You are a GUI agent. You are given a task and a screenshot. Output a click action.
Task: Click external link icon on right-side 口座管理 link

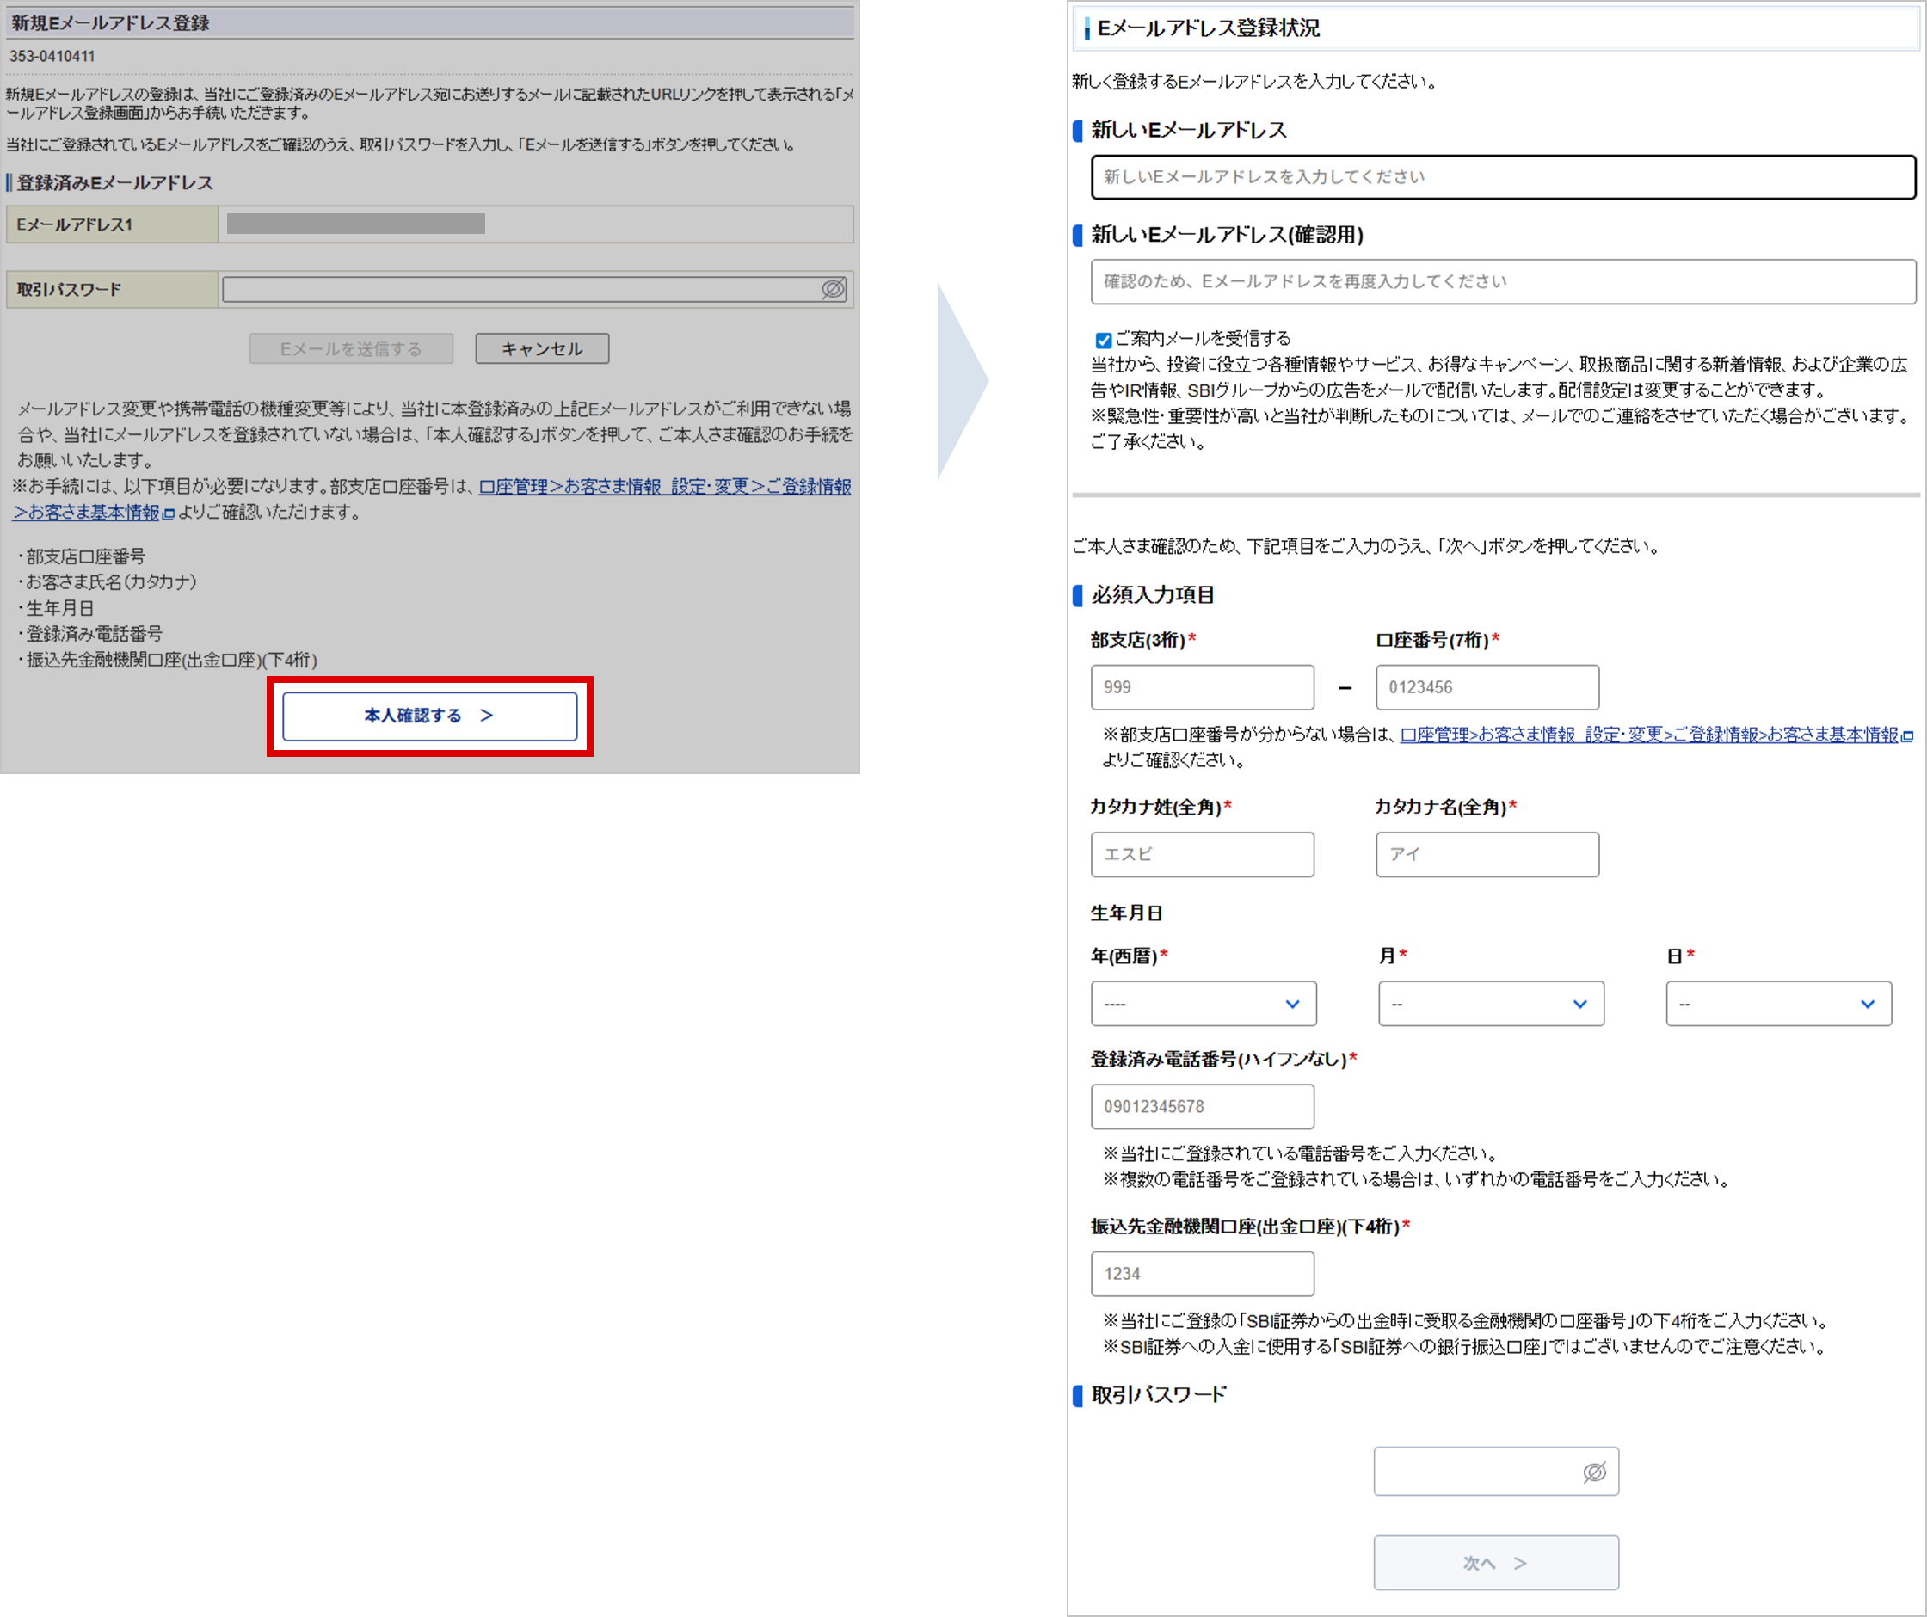(1908, 735)
